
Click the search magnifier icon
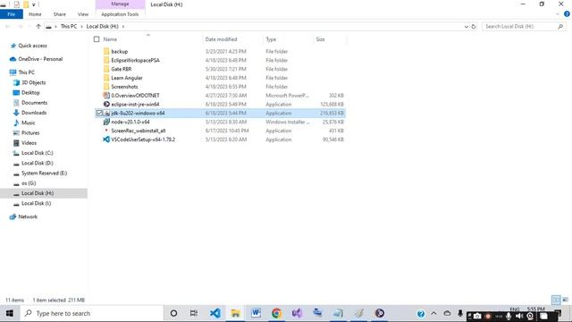(560, 26)
